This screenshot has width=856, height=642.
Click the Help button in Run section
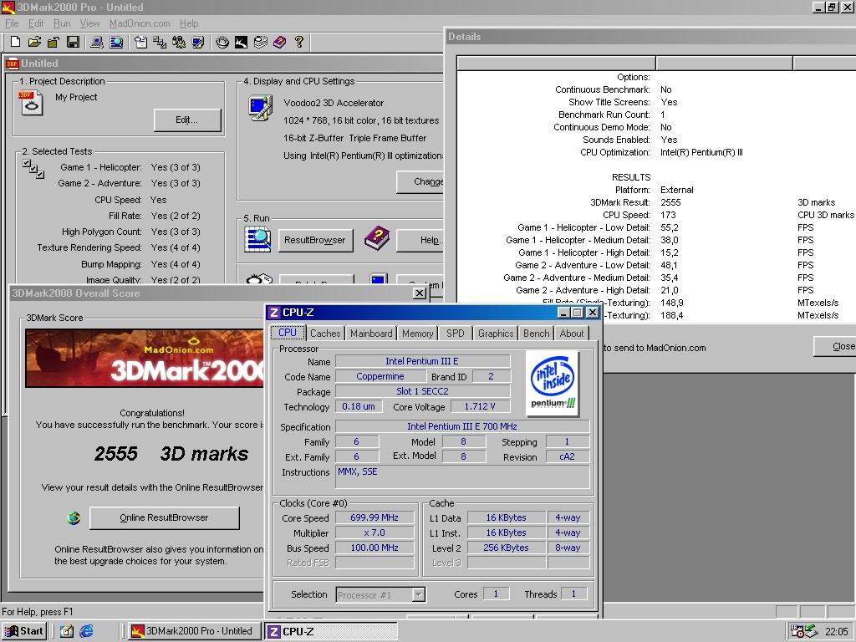[x=420, y=240]
